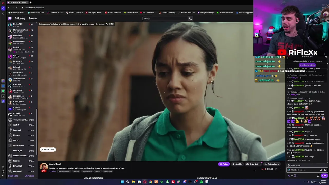Open dashboard.kick.com bookmark
This screenshot has height=185, width=329.
click(x=226, y=12)
